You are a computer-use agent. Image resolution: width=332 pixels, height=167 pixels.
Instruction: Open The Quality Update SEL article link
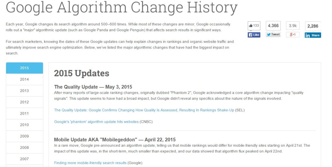click(144, 110)
